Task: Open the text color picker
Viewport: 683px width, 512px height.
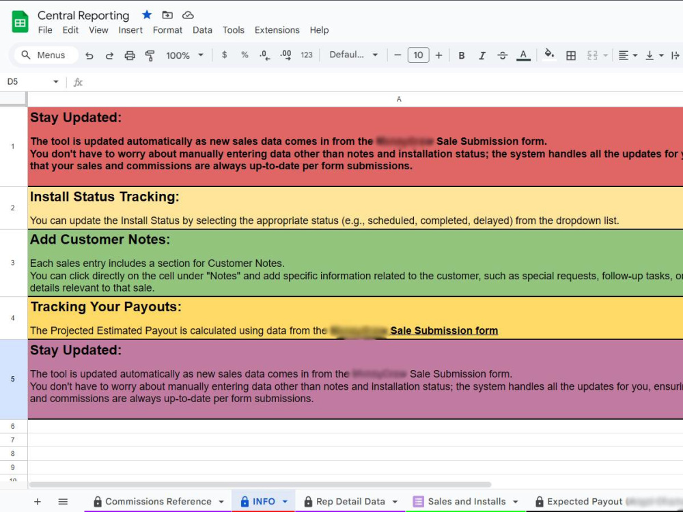Action: [x=523, y=55]
